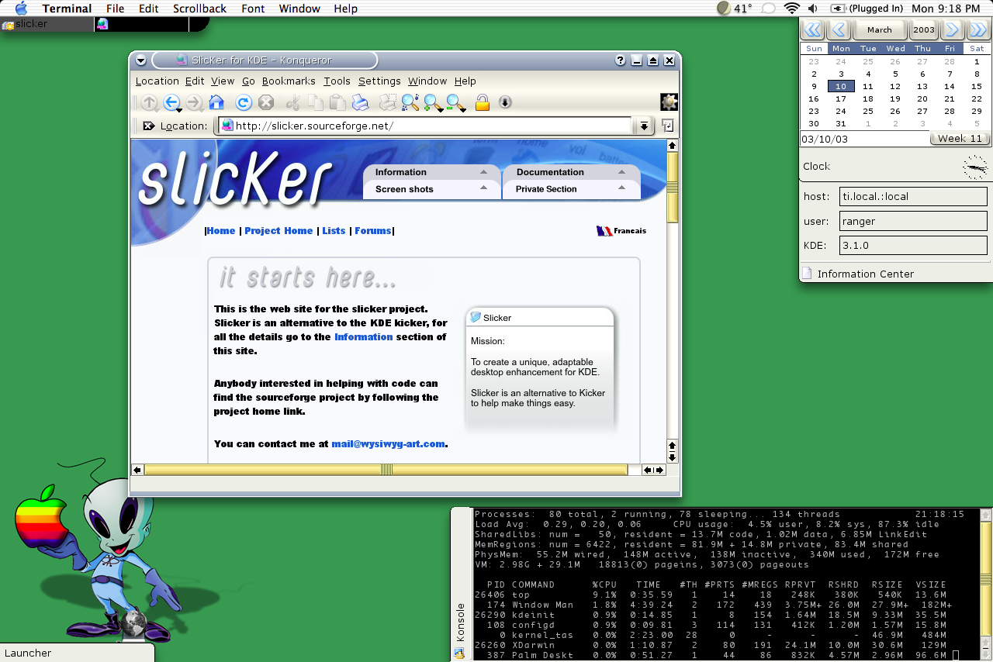Click the Wi-Fi status icon in the menu bar
The height and width of the screenshot is (662, 993).
tap(791, 9)
